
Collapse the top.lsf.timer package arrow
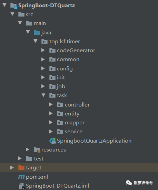[36, 41]
